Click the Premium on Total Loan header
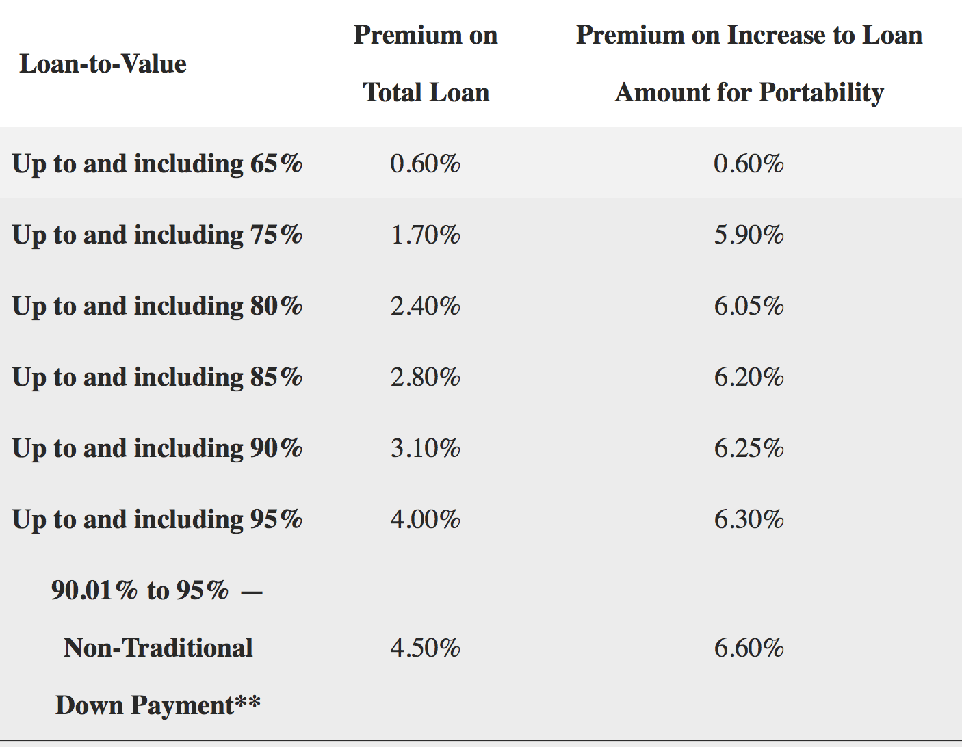962x747 pixels. (x=426, y=64)
